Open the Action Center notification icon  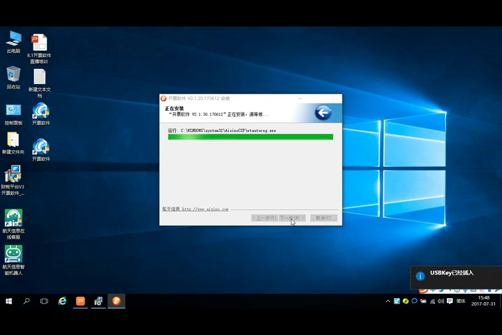(x=450, y=301)
